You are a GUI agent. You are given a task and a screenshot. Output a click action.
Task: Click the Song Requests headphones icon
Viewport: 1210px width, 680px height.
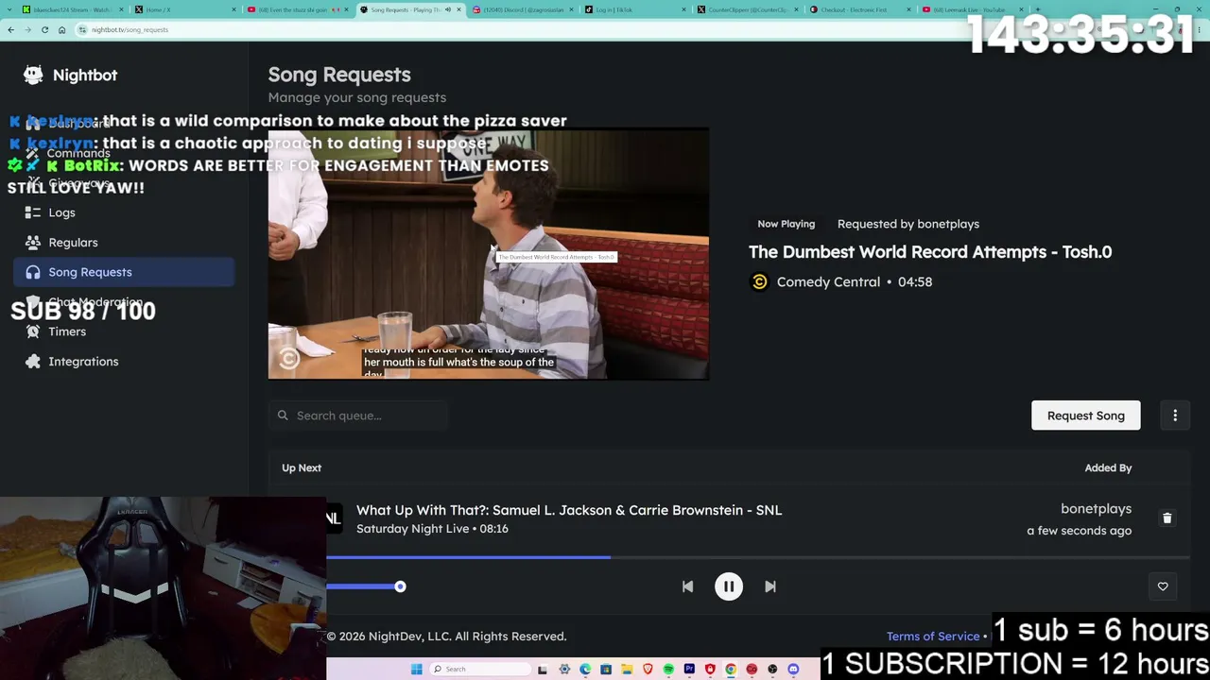tap(33, 272)
